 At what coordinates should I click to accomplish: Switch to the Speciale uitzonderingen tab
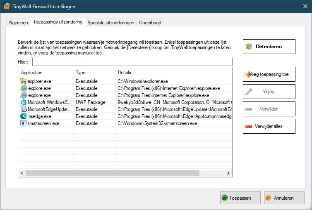tap(111, 23)
